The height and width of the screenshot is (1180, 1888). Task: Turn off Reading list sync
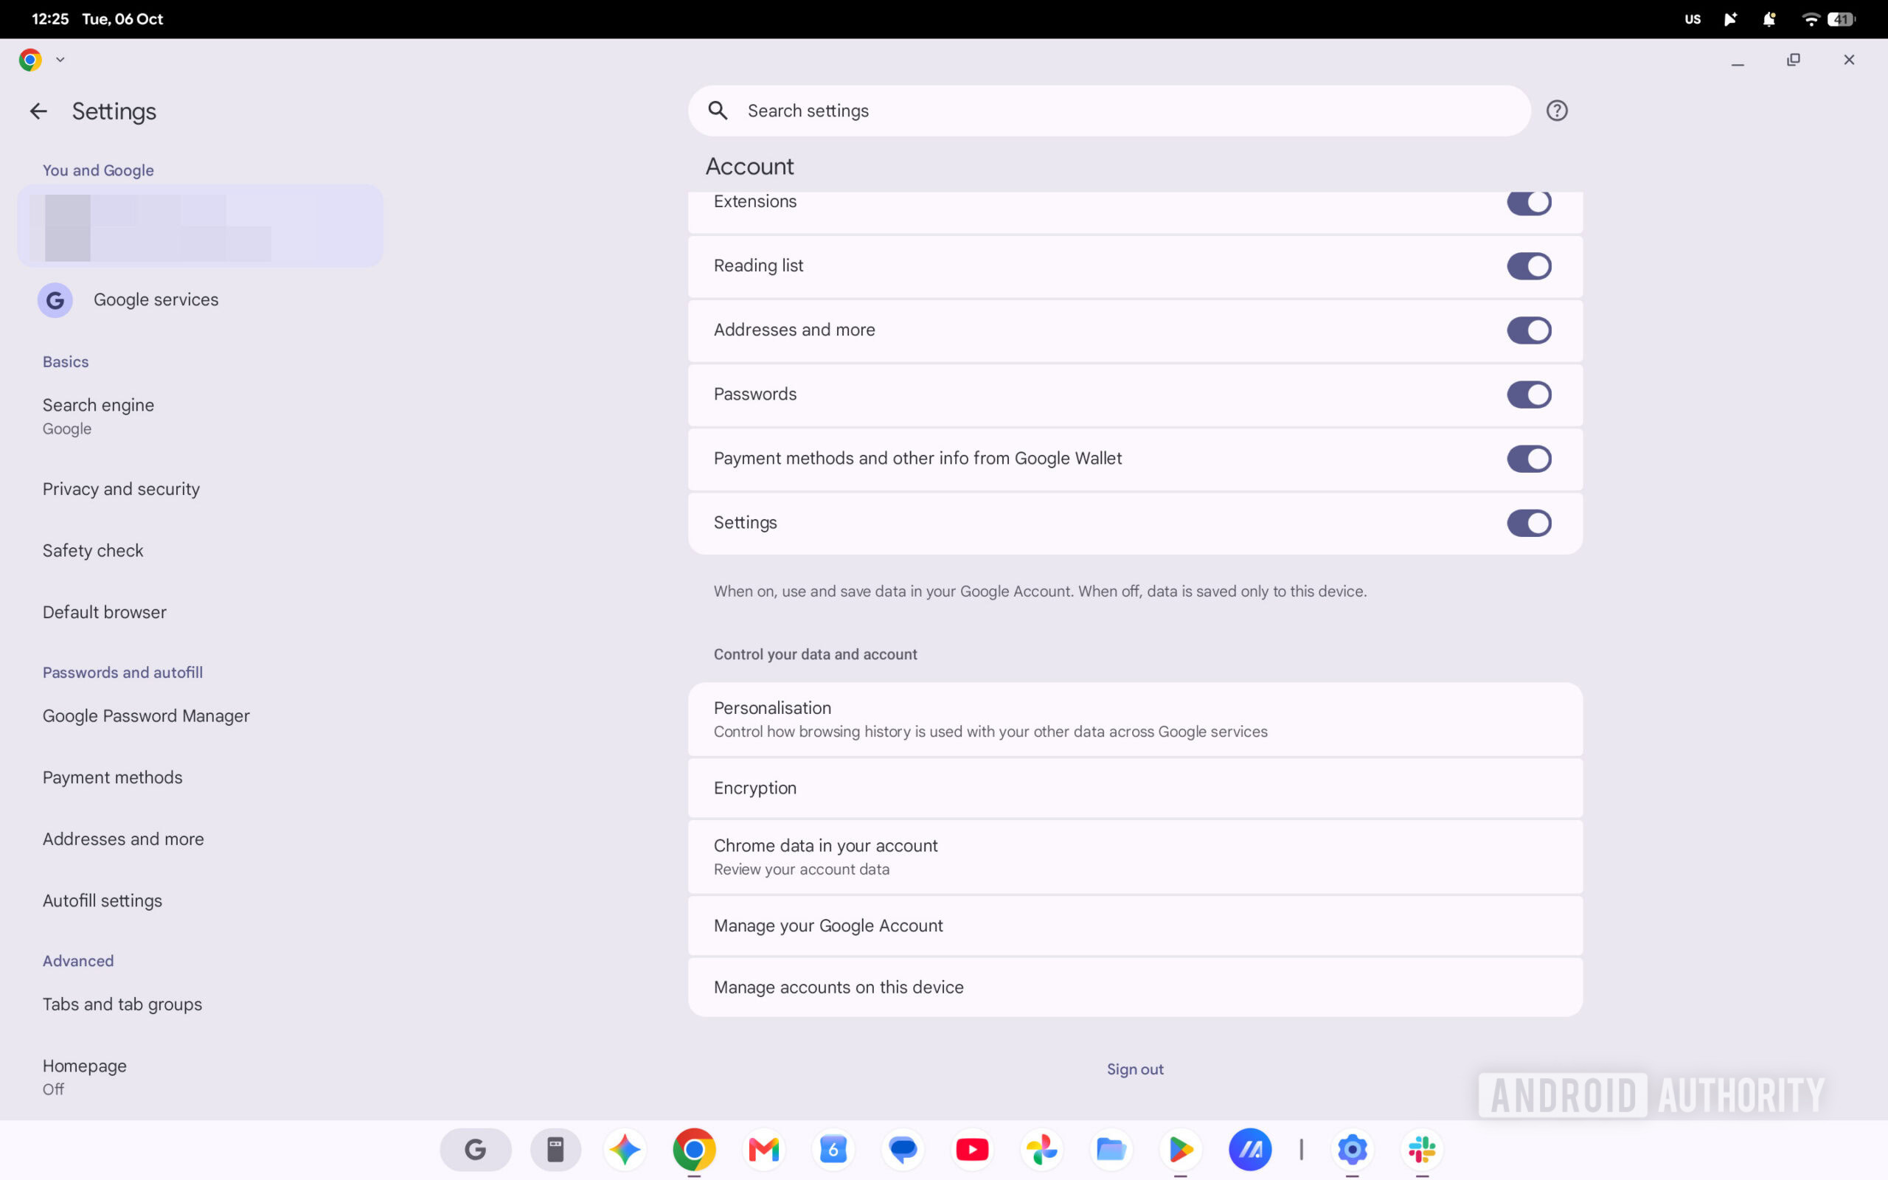(1528, 266)
